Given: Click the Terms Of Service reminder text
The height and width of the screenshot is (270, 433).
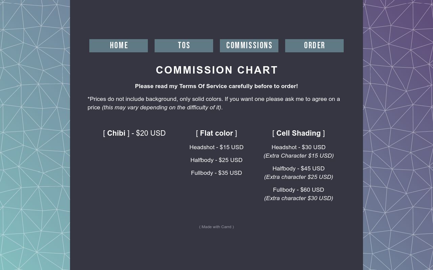Looking at the screenshot, I should click(x=216, y=86).
